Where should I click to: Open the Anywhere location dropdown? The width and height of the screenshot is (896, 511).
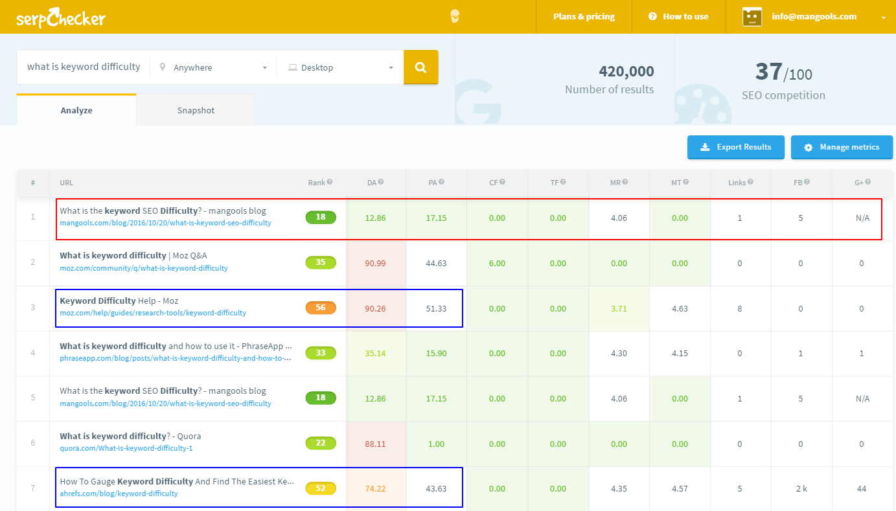pyautogui.click(x=213, y=67)
